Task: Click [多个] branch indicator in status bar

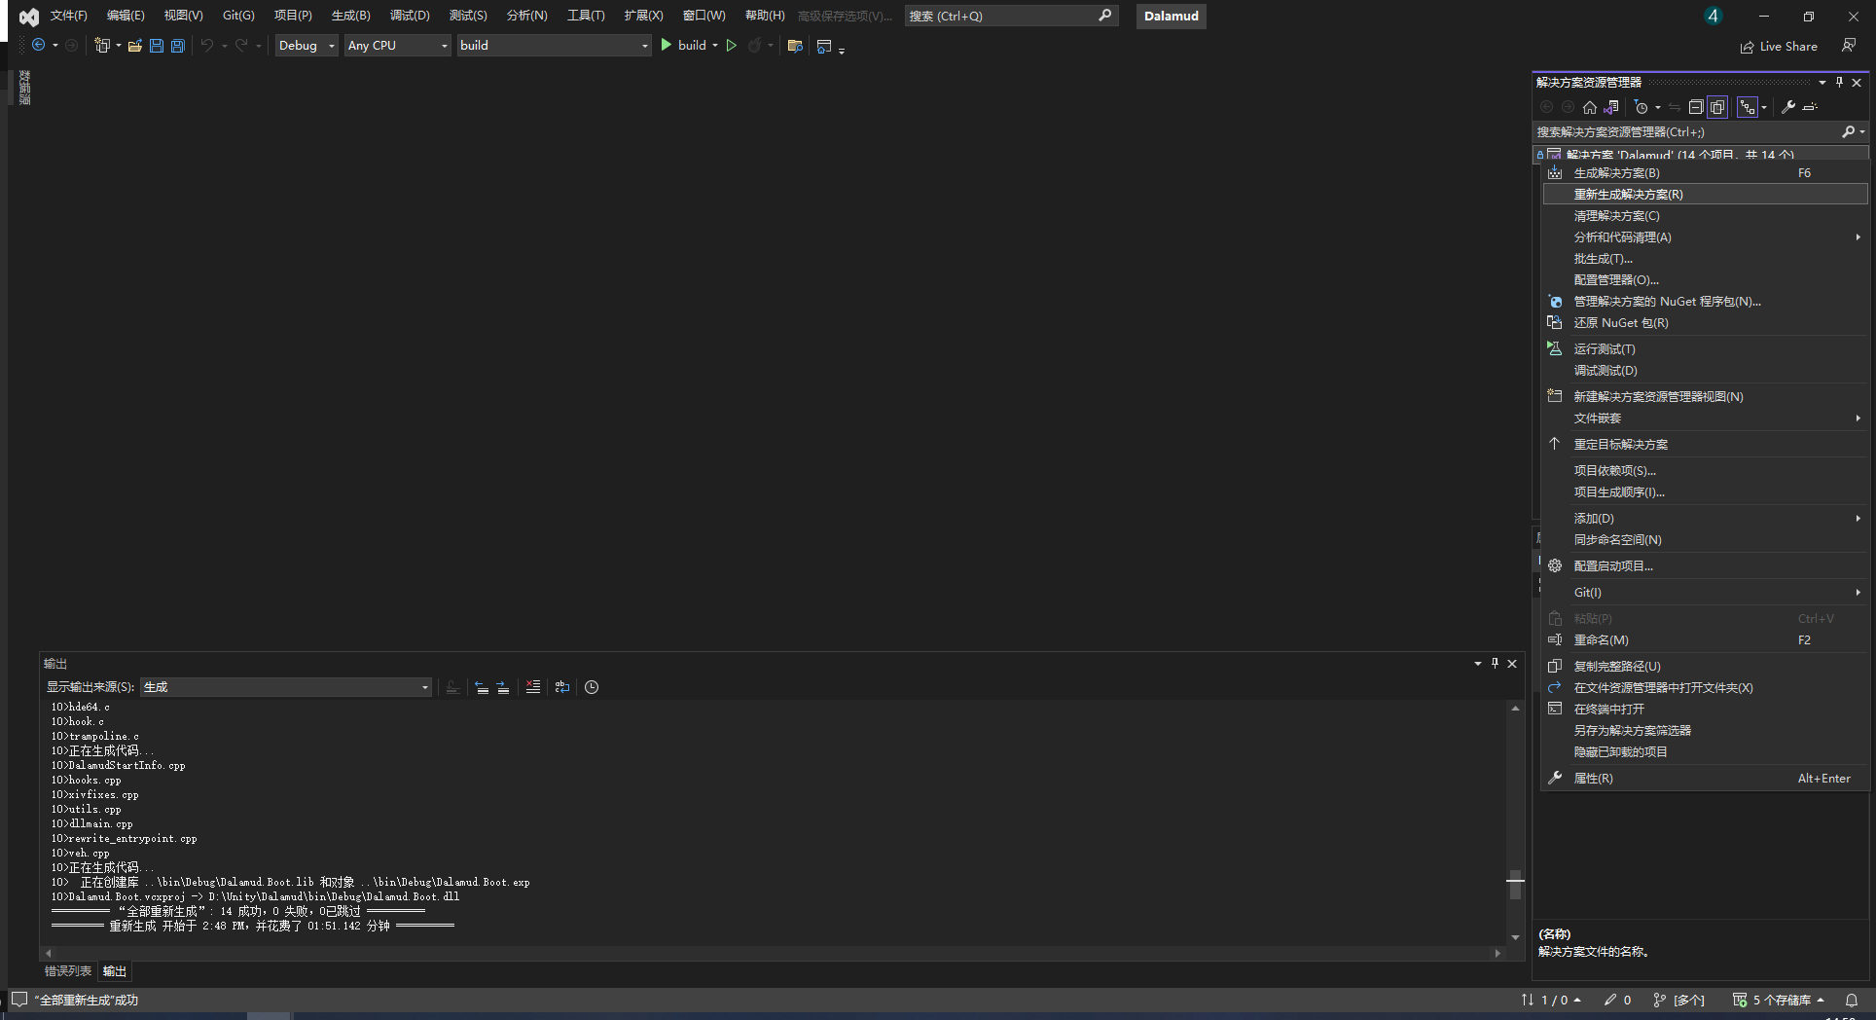Action: pos(1679,1000)
